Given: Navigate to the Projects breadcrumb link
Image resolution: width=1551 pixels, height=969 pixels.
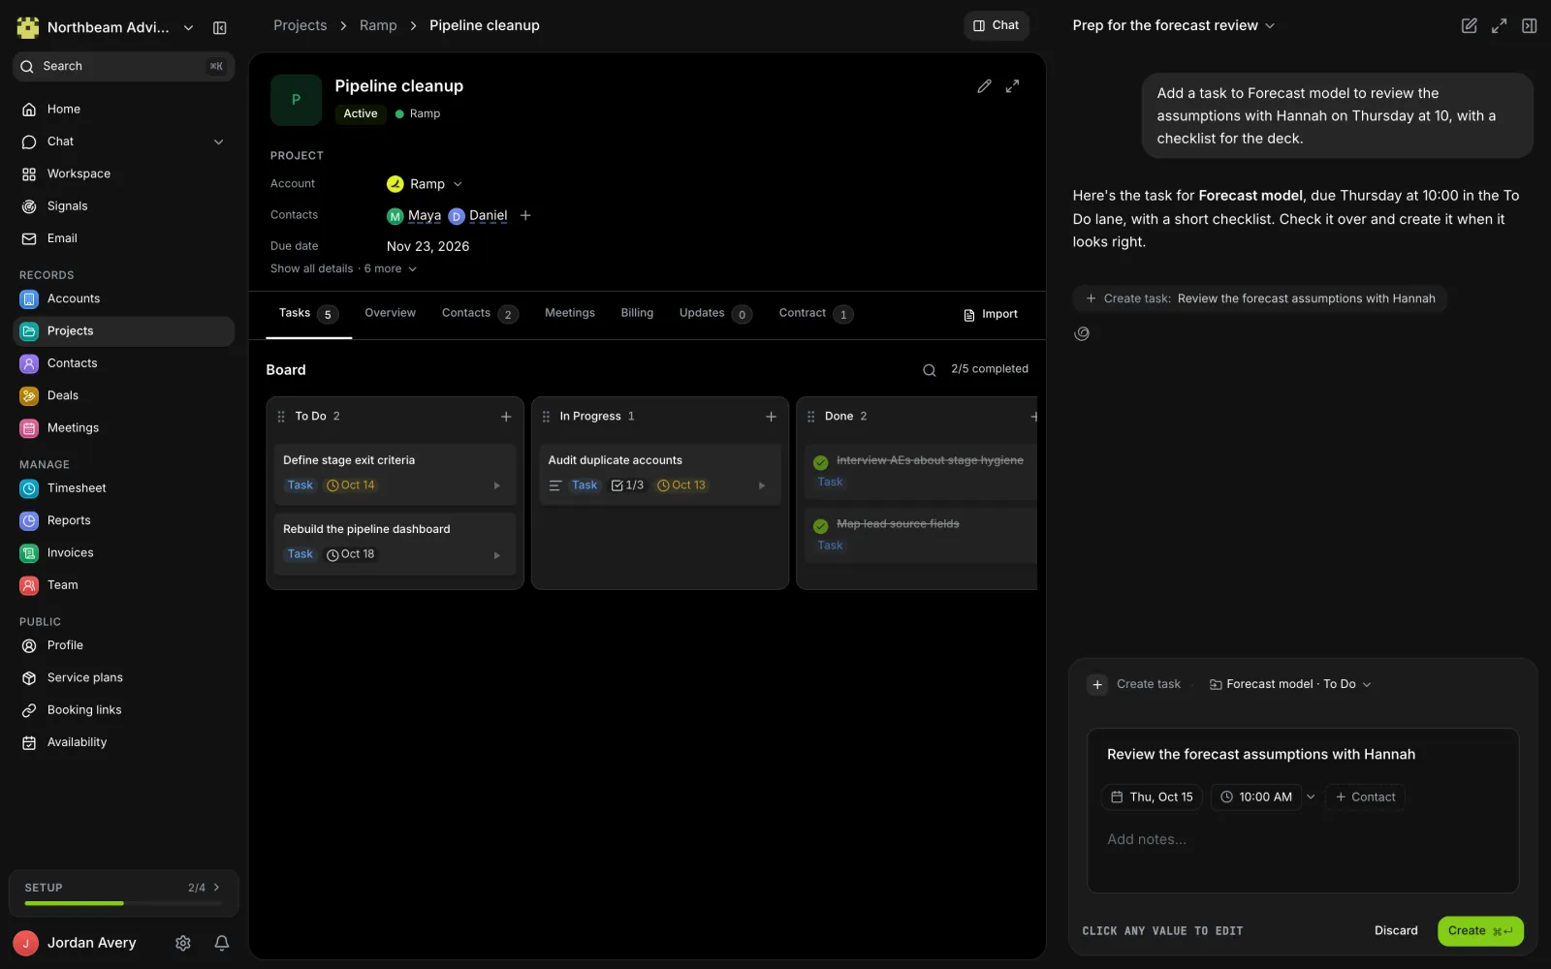Looking at the screenshot, I should coord(300,25).
